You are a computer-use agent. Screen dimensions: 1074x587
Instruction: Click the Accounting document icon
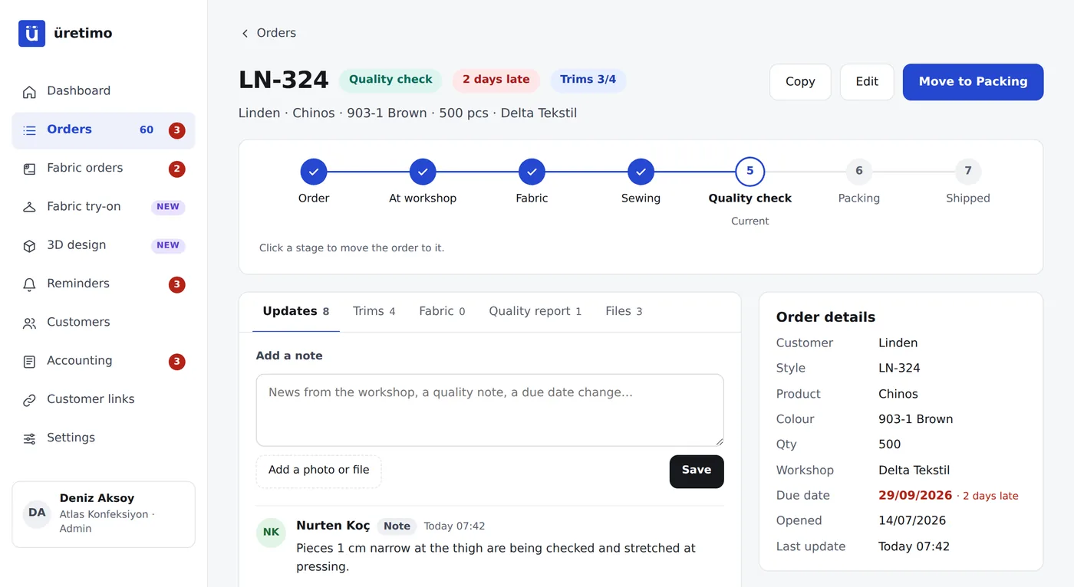pos(29,361)
